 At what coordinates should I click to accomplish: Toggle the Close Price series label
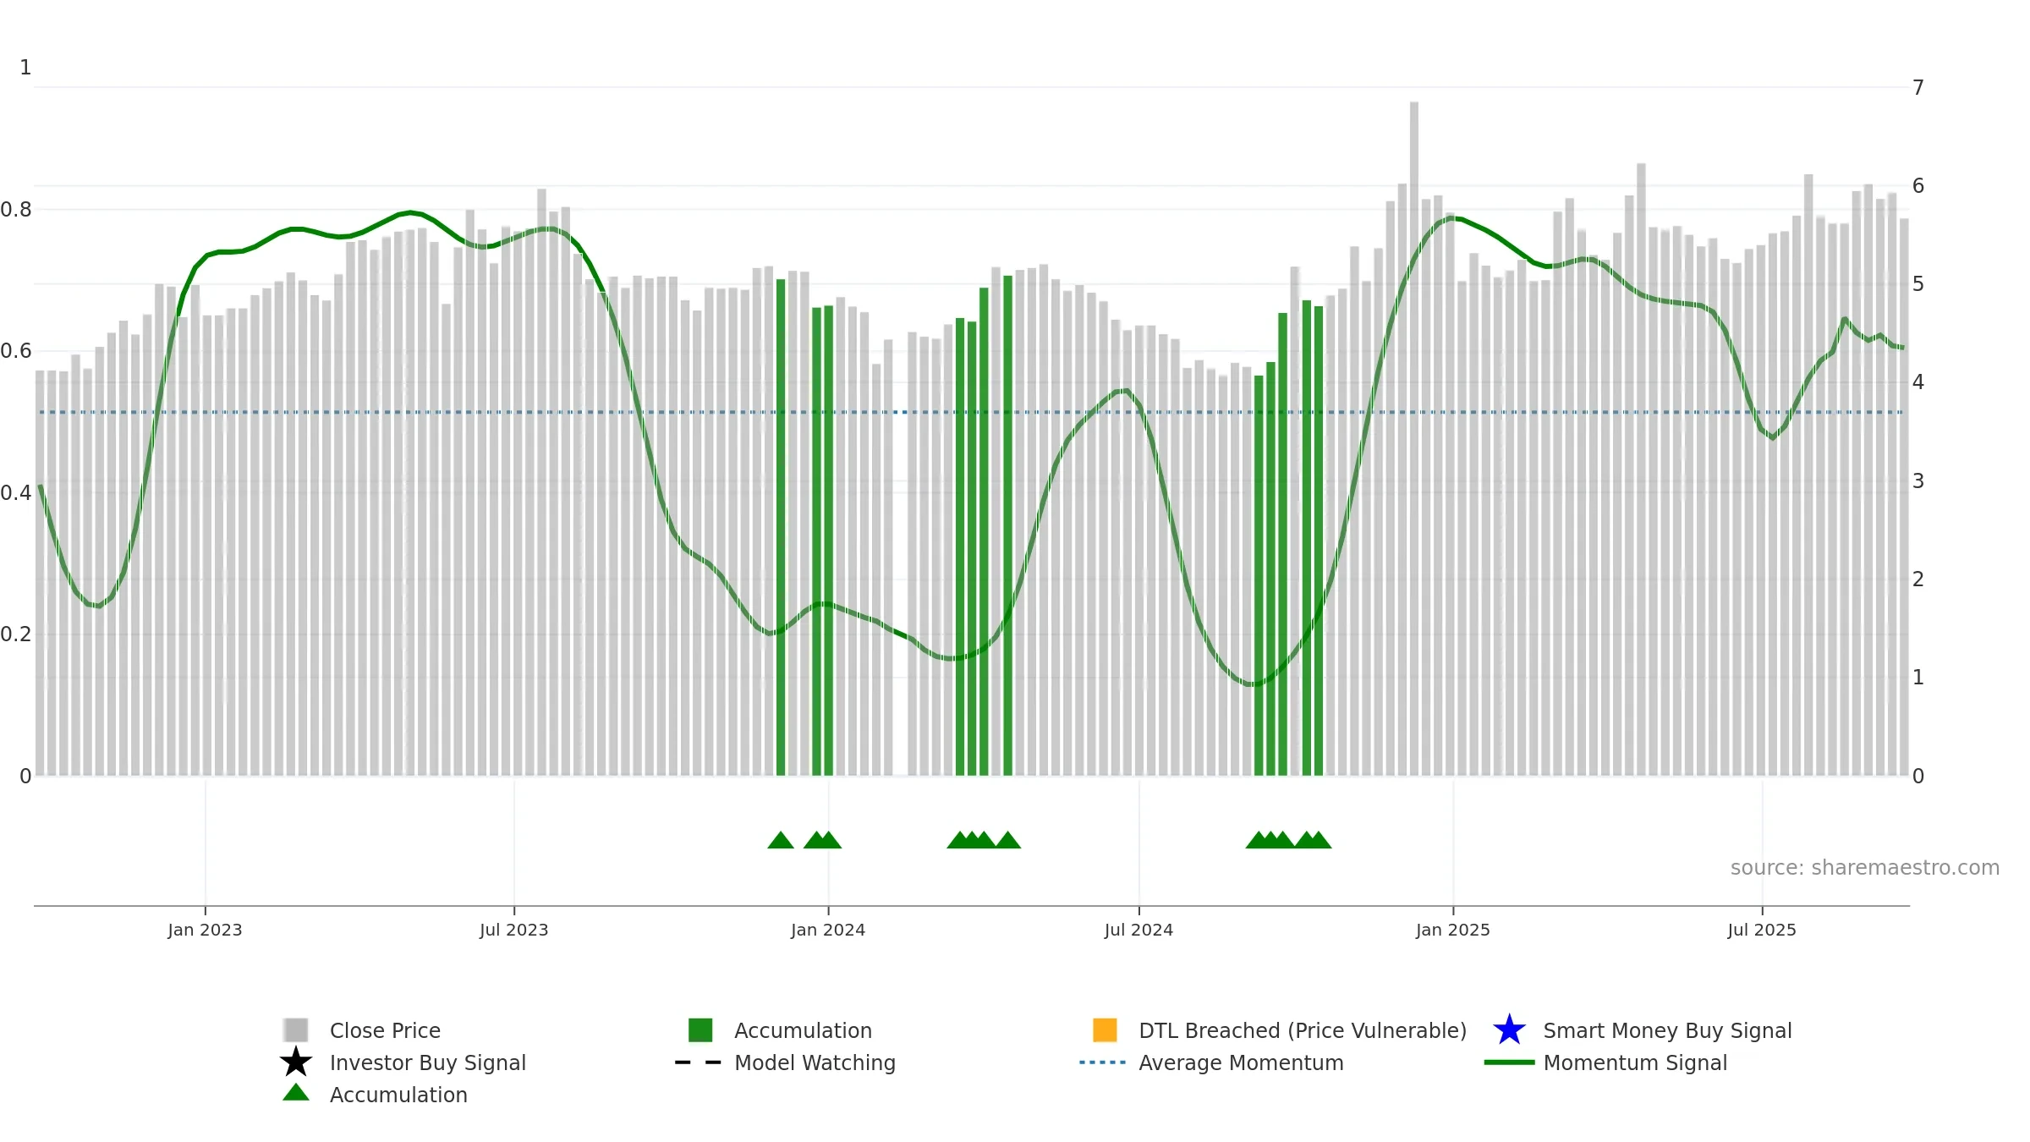tap(385, 1030)
